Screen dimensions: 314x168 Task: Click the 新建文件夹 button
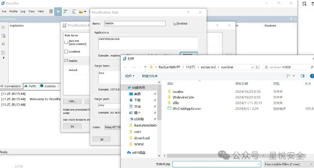click(150, 76)
